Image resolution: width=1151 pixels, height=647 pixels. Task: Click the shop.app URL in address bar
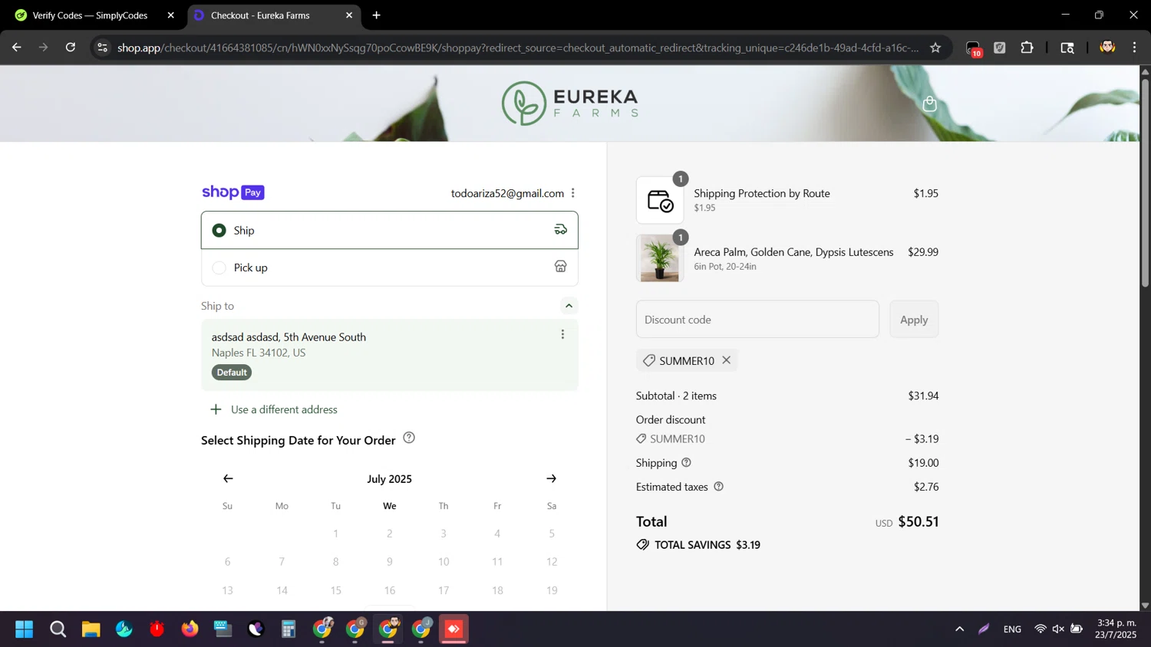click(518, 48)
